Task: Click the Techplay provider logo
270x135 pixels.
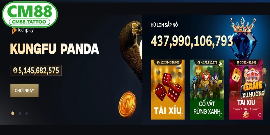Action: pos(23,30)
